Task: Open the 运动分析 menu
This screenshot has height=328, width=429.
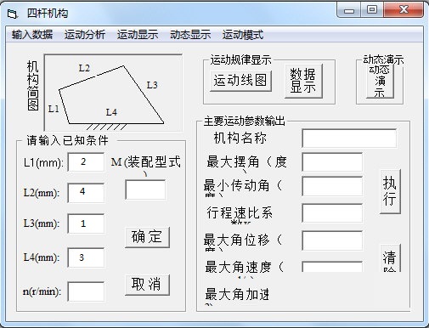Action: tap(85, 35)
